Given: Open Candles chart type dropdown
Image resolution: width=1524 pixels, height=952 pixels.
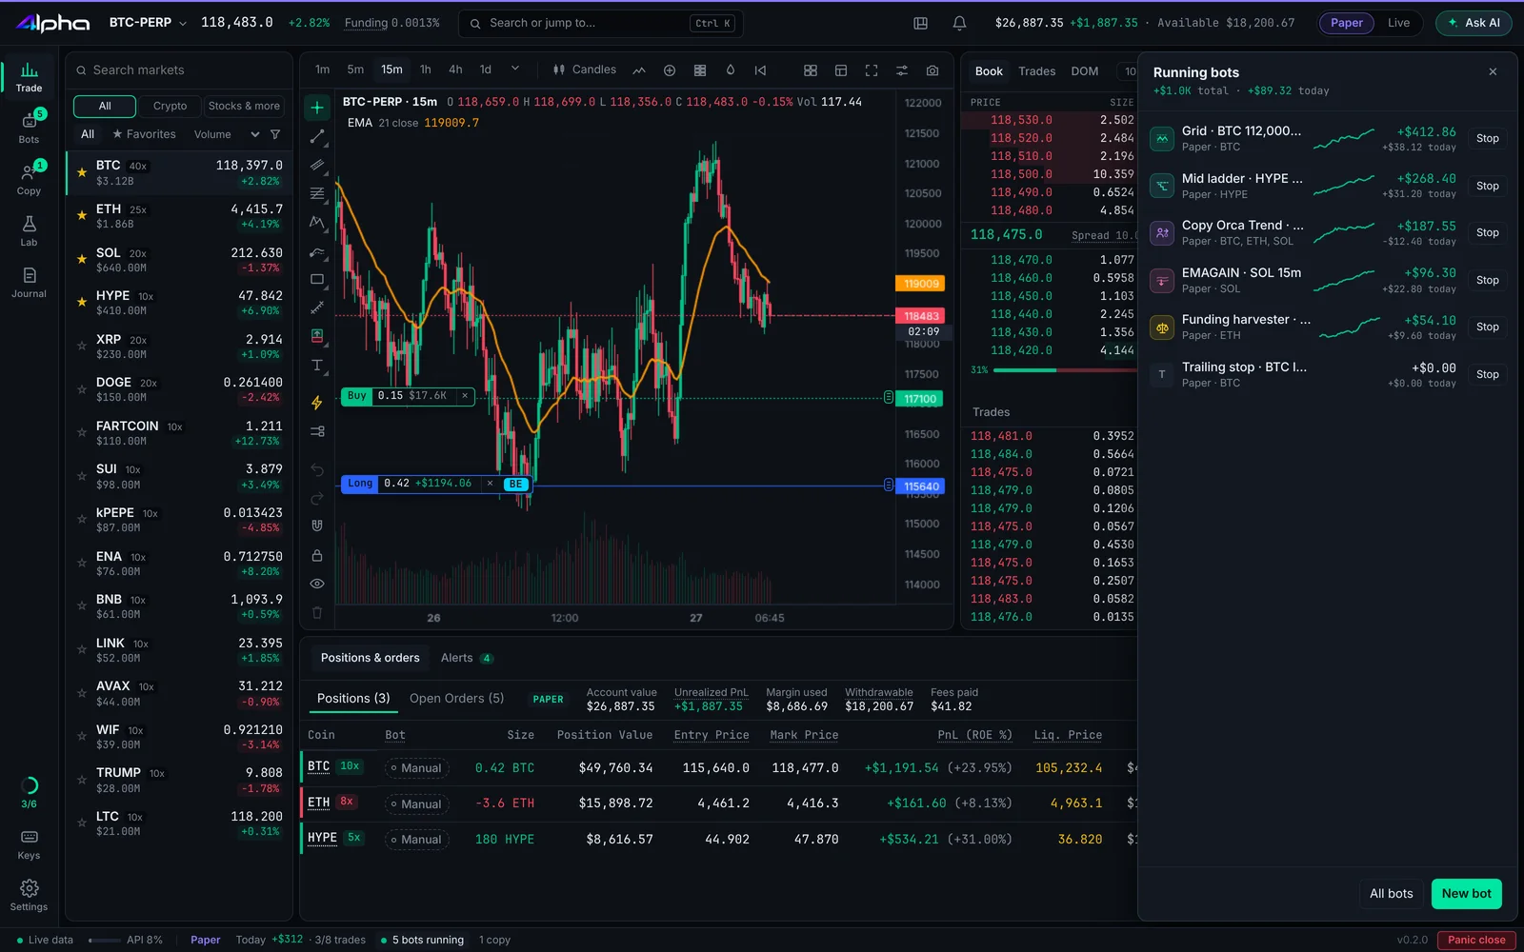Looking at the screenshot, I should [x=585, y=69].
